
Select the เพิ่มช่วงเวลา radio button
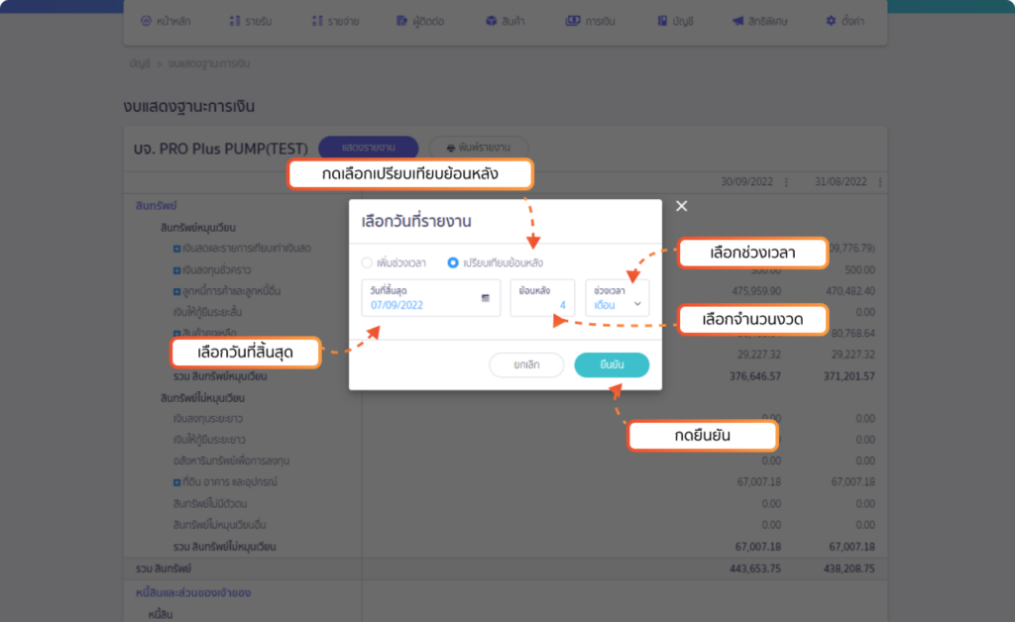tap(367, 263)
